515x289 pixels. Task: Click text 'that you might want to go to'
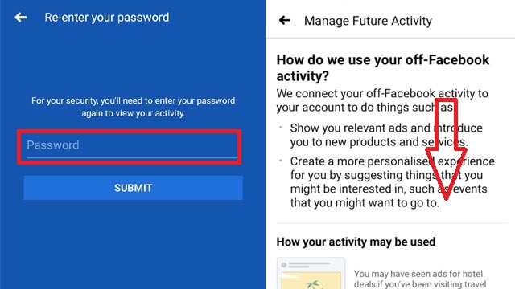point(365,203)
